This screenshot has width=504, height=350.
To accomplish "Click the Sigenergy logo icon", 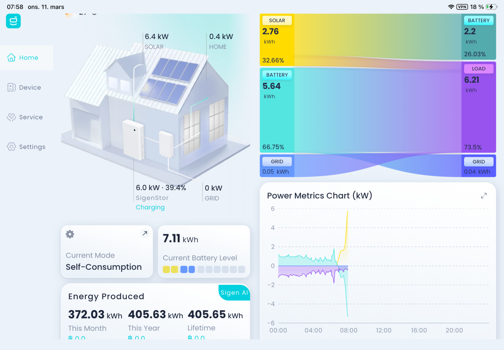I will (x=13, y=21).
